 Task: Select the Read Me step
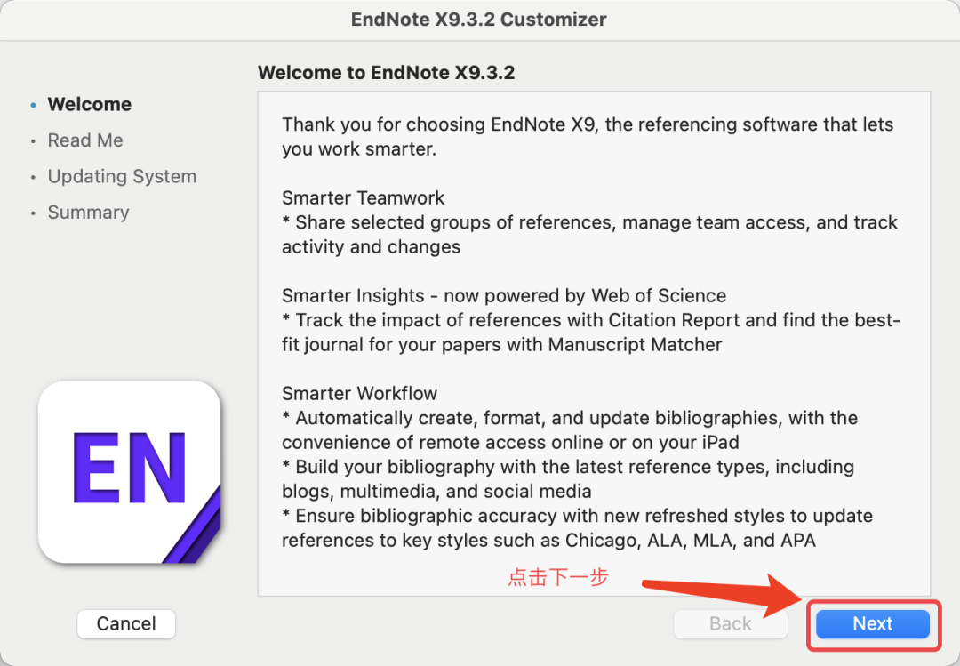click(85, 140)
